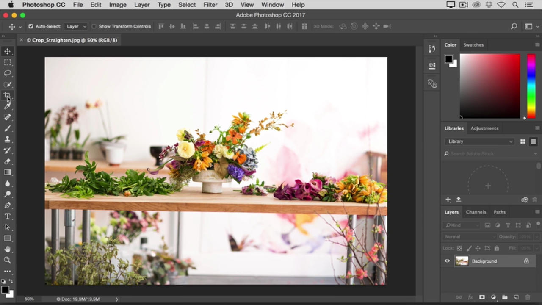Viewport: 542px width, 305px height.
Task: Select the Clone Stamp tool
Action: [x=7, y=139]
